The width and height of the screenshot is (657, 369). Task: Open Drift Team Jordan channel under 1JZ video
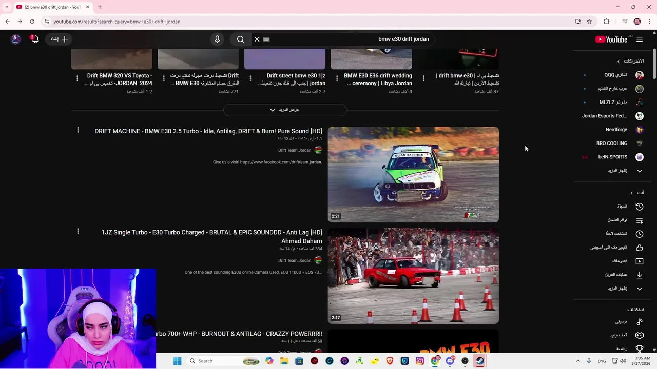[295, 260]
